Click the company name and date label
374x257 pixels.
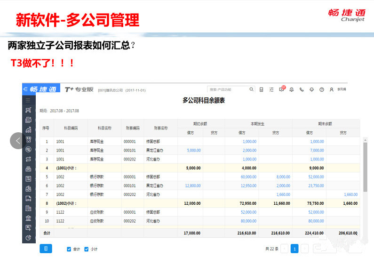coord(122,90)
